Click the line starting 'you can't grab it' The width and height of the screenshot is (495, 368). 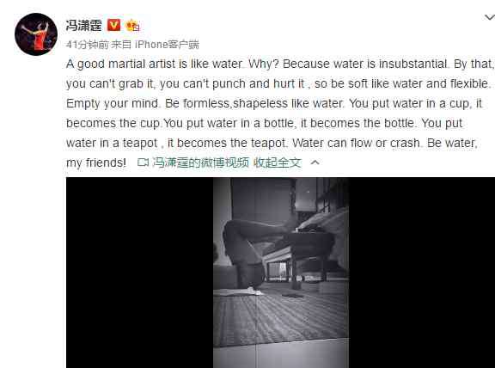tap(278, 84)
